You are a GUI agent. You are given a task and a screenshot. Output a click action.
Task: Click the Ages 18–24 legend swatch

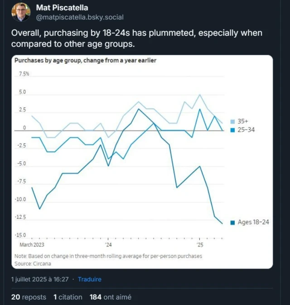coord(232,223)
